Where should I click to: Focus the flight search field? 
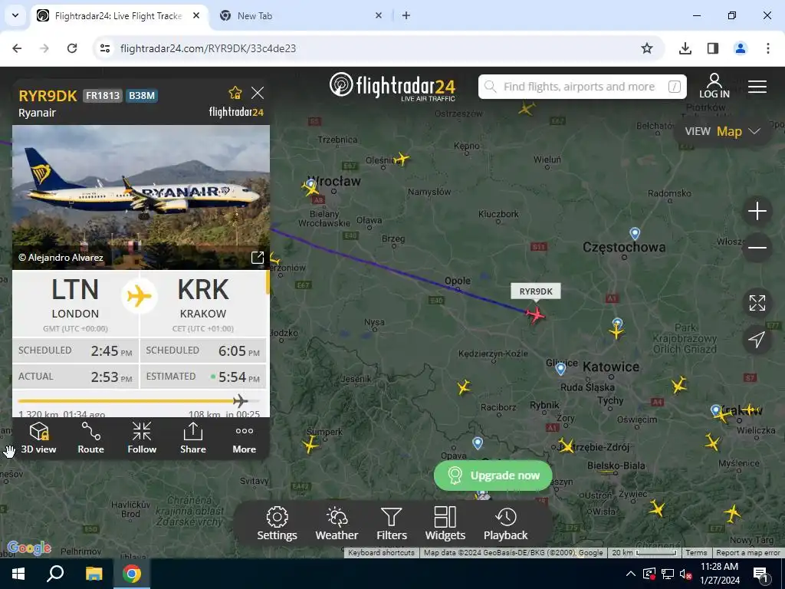click(x=583, y=87)
